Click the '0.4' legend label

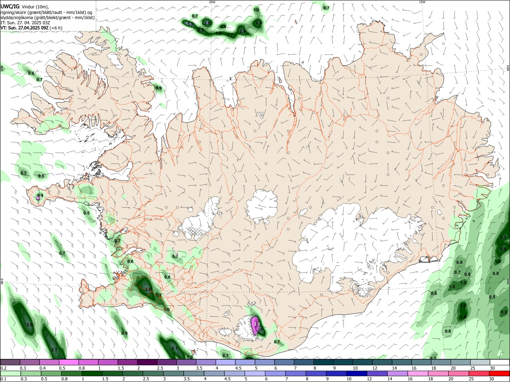tap(43, 368)
